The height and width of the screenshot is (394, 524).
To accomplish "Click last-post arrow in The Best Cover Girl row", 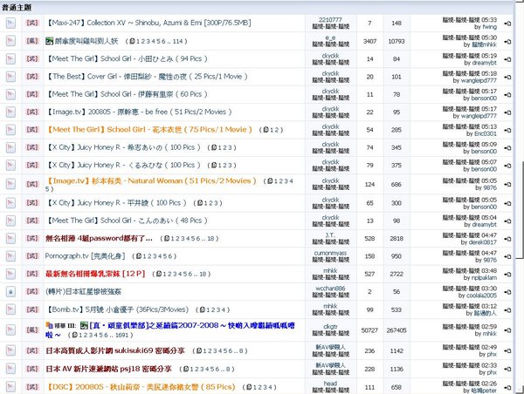I will [507, 77].
